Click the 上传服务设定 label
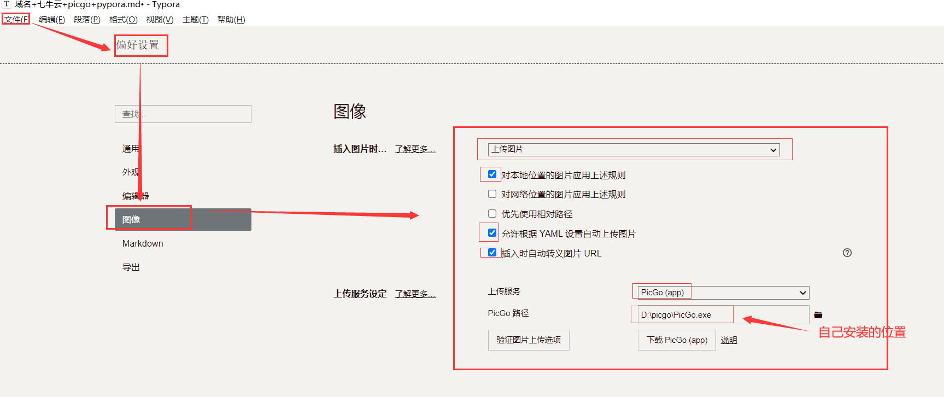 [x=360, y=294]
